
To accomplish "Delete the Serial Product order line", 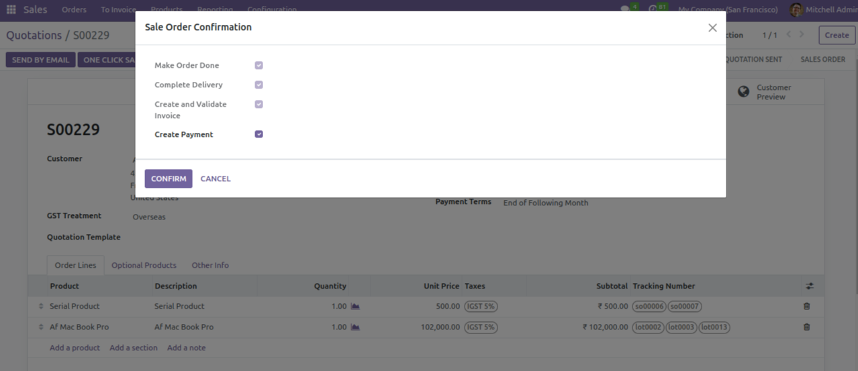I will [x=806, y=307].
